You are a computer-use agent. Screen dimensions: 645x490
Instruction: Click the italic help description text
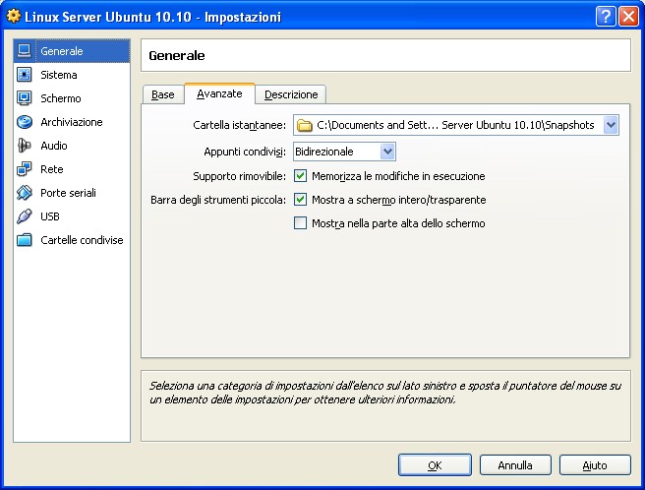[385, 393]
